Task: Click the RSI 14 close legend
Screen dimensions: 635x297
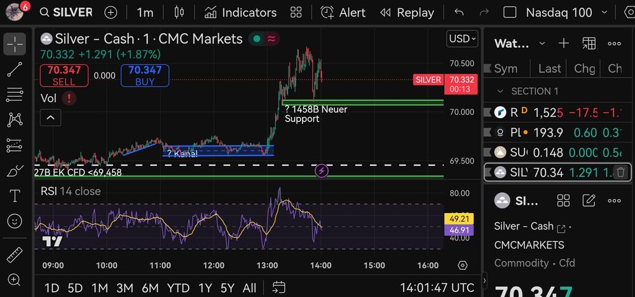Action: point(71,191)
